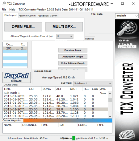Viewport: 139px width, 141px height.
Task: Open the Altitude/HR Graph
Action: 73,57
